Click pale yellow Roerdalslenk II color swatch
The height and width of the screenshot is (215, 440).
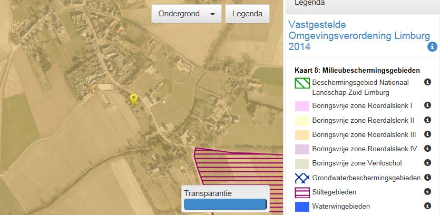[x=302, y=121]
